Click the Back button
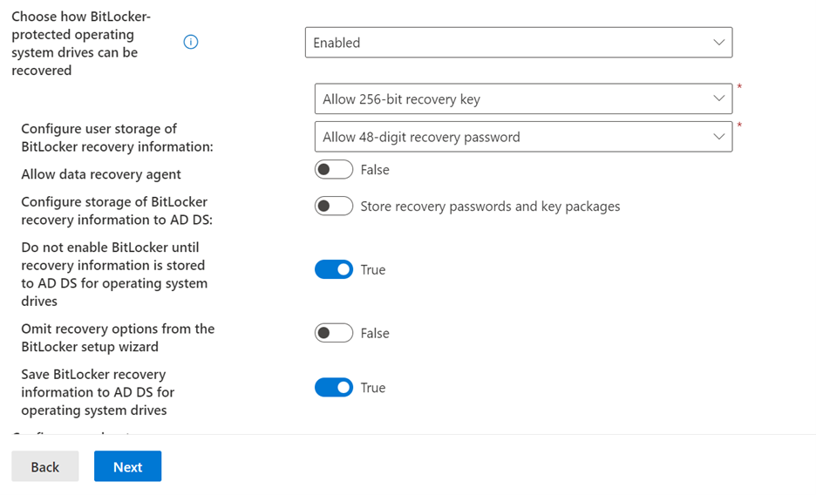Screen dimensions: 816x495 pyautogui.click(x=45, y=466)
